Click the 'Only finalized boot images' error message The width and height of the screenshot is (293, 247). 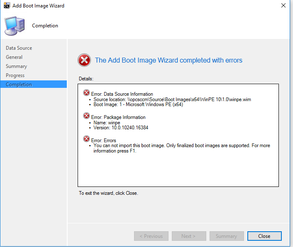click(x=182, y=148)
